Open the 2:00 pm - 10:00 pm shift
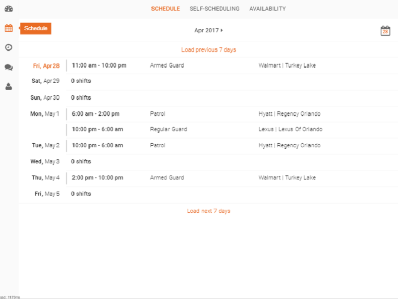This screenshot has width=398, height=299. click(97, 177)
